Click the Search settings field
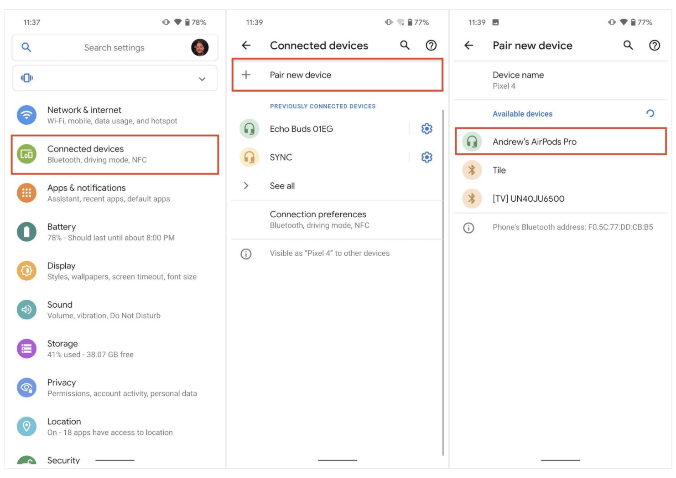Viewport: 676px width, 478px height. (x=114, y=48)
